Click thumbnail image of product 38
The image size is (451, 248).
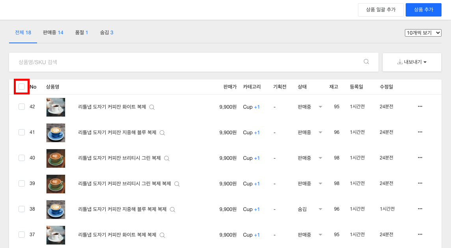point(56,209)
